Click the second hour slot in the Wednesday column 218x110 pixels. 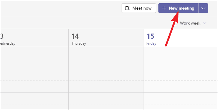pos(34,80)
